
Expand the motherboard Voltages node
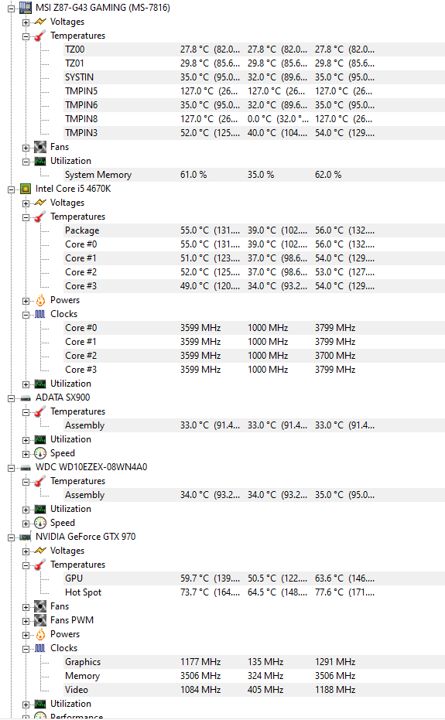[x=26, y=22]
